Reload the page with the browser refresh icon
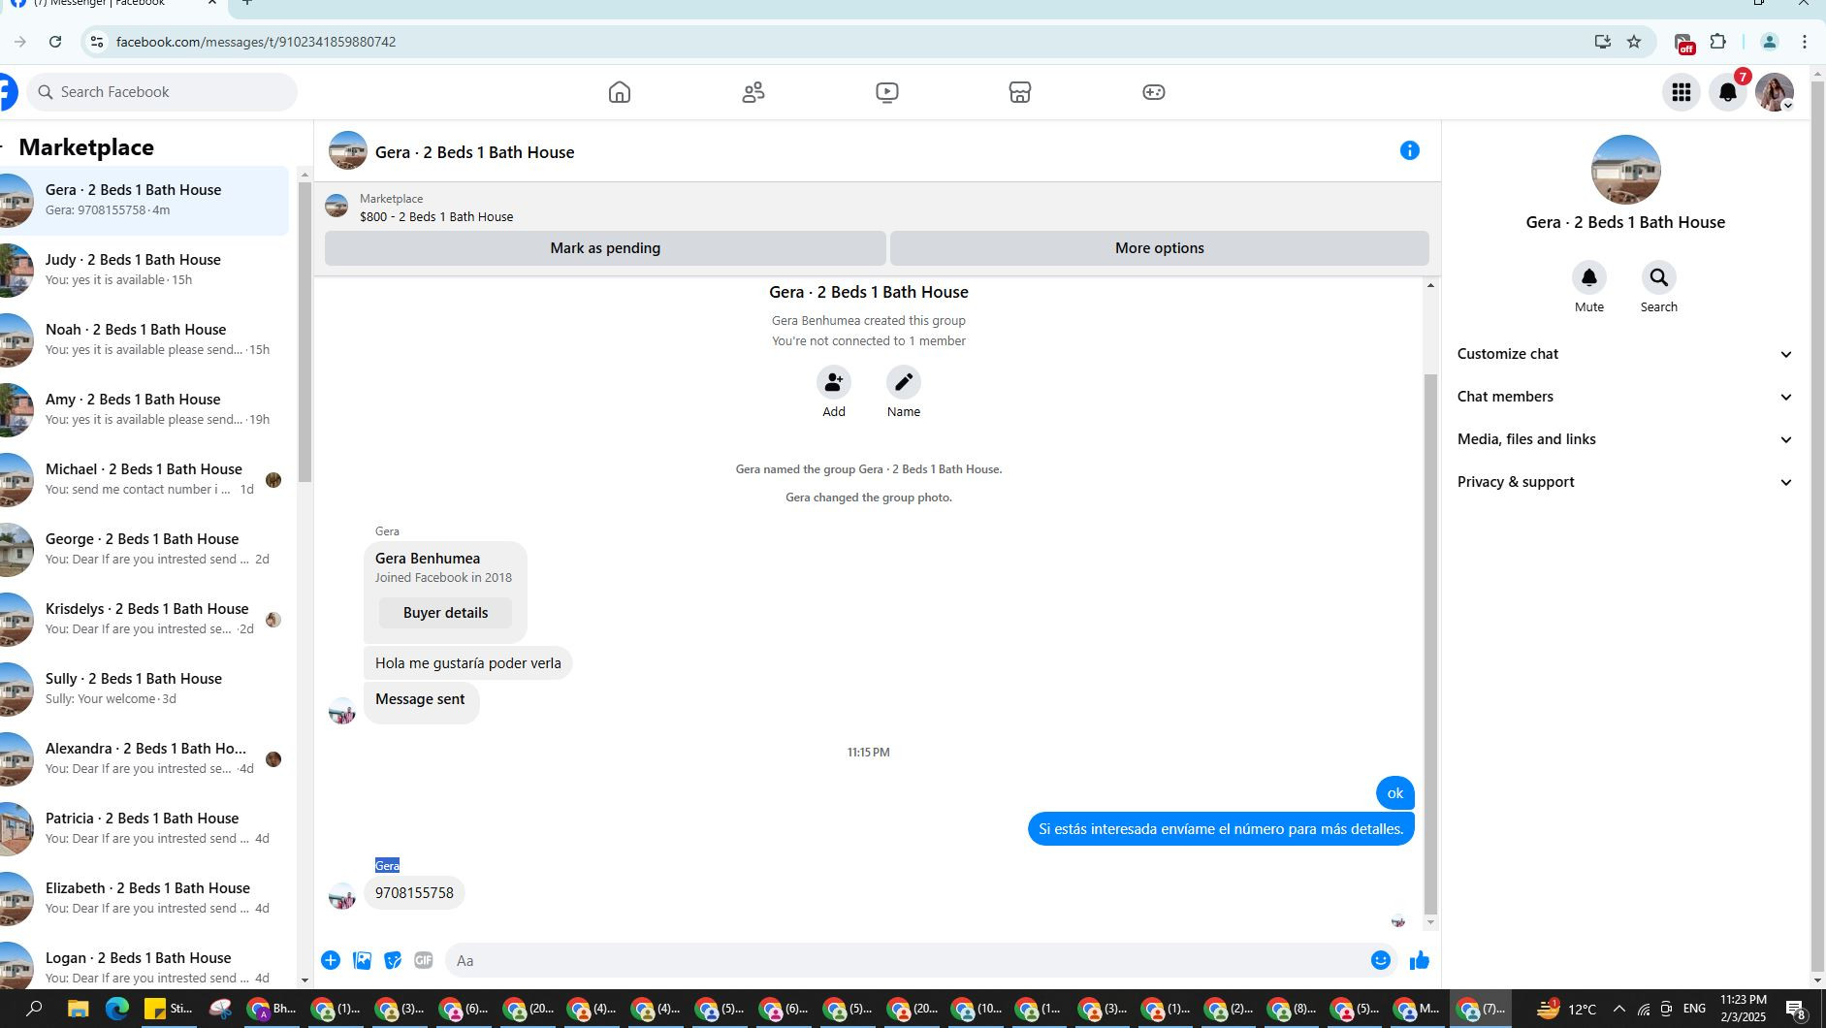This screenshot has height=1028, width=1826. click(x=55, y=42)
